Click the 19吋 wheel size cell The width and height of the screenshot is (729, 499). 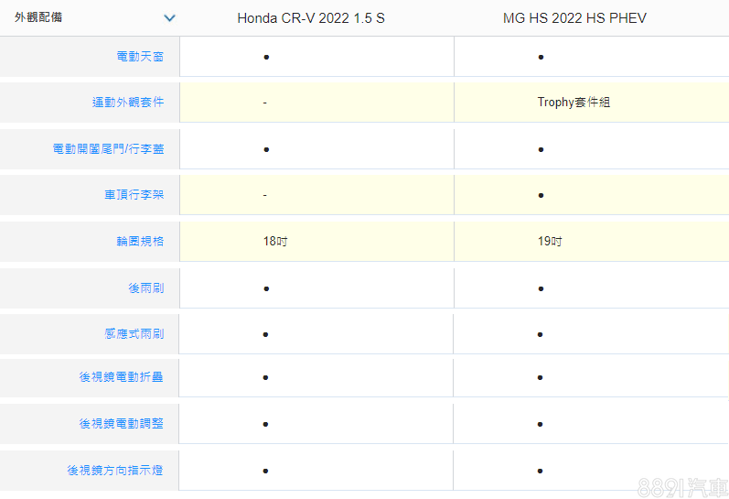point(550,242)
